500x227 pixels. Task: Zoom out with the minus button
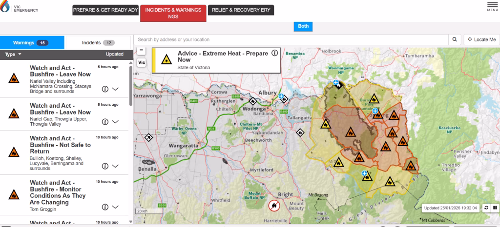tap(141, 50)
